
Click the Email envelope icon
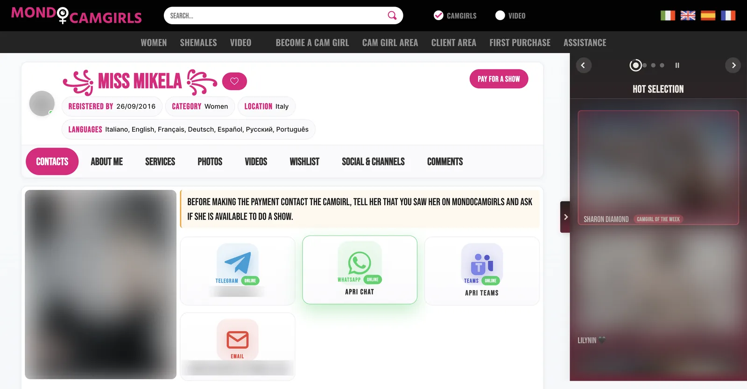tap(238, 340)
